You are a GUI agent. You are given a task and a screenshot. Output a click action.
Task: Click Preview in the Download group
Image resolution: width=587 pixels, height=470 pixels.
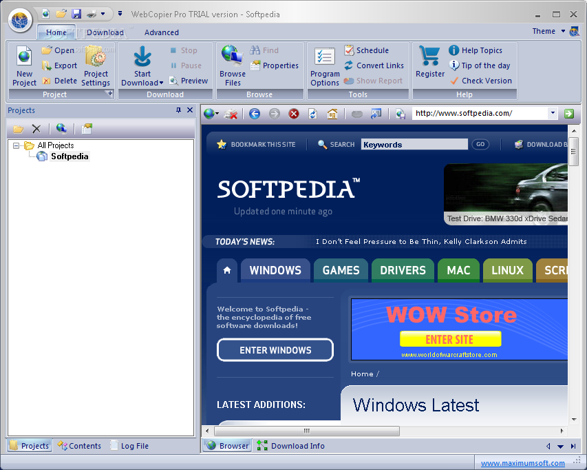pos(189,81)
